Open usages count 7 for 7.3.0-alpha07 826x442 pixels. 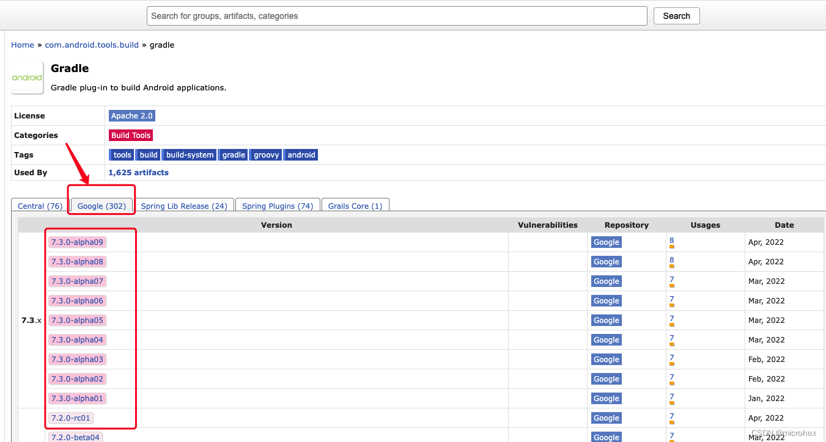(x=671, y=280)
